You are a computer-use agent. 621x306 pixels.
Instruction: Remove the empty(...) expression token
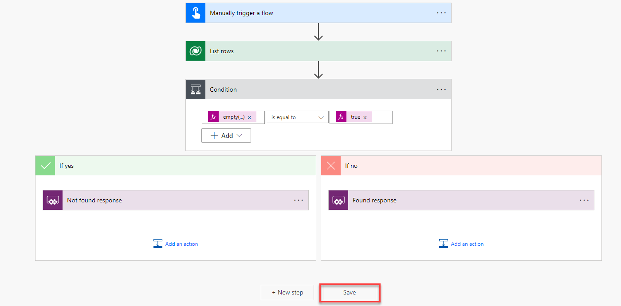[249, 117]
